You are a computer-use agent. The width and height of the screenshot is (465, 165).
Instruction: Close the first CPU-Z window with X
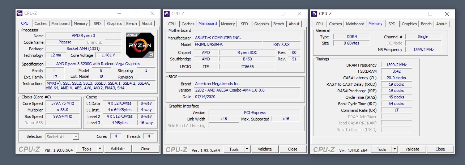152,13
